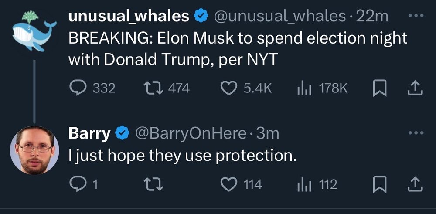
Task: Open the 'I just hope they use protection' reply
Action: pyautogui.click(x=182, y=155)
